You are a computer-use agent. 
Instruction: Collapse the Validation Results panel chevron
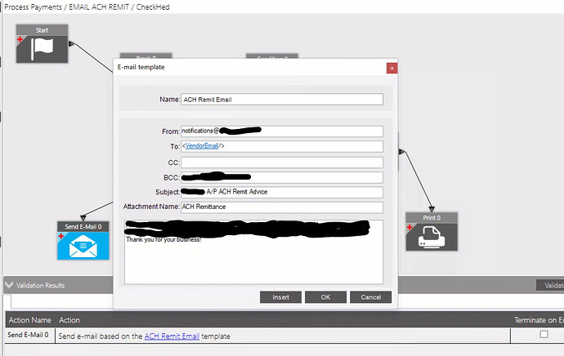click(x=9, y=285)
